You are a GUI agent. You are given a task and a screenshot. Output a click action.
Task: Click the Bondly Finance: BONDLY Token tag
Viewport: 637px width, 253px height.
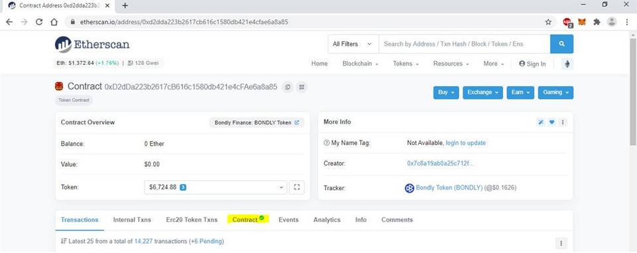[x=257, y=123]
